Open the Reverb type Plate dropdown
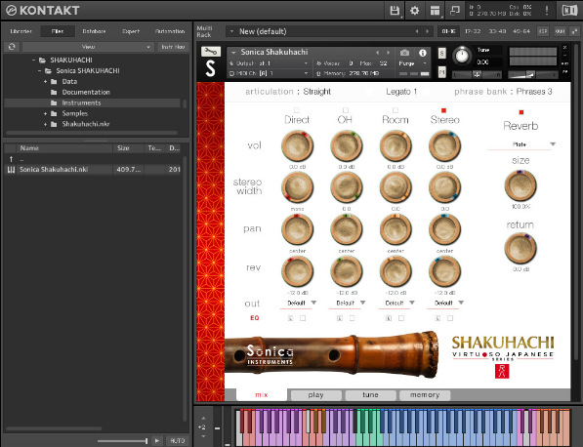 point(521,144)
